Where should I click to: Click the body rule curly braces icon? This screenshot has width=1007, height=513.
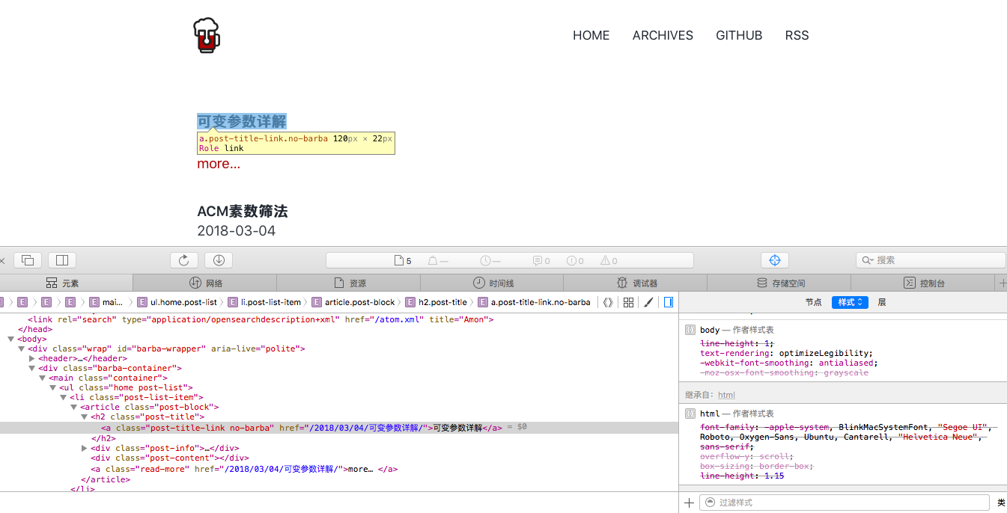690,330
